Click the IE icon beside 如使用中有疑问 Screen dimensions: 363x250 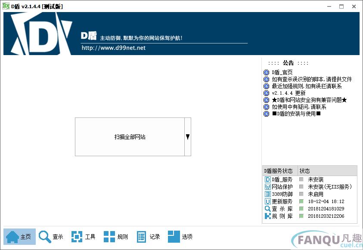pyautogui.click(x=267, y=107)
